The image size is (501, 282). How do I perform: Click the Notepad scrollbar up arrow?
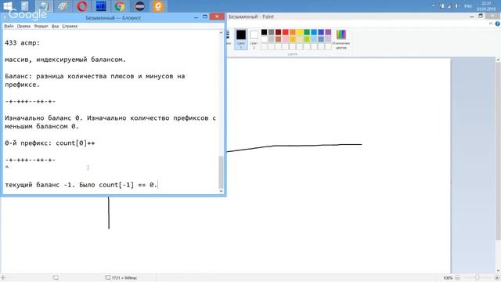click(221, 33)
